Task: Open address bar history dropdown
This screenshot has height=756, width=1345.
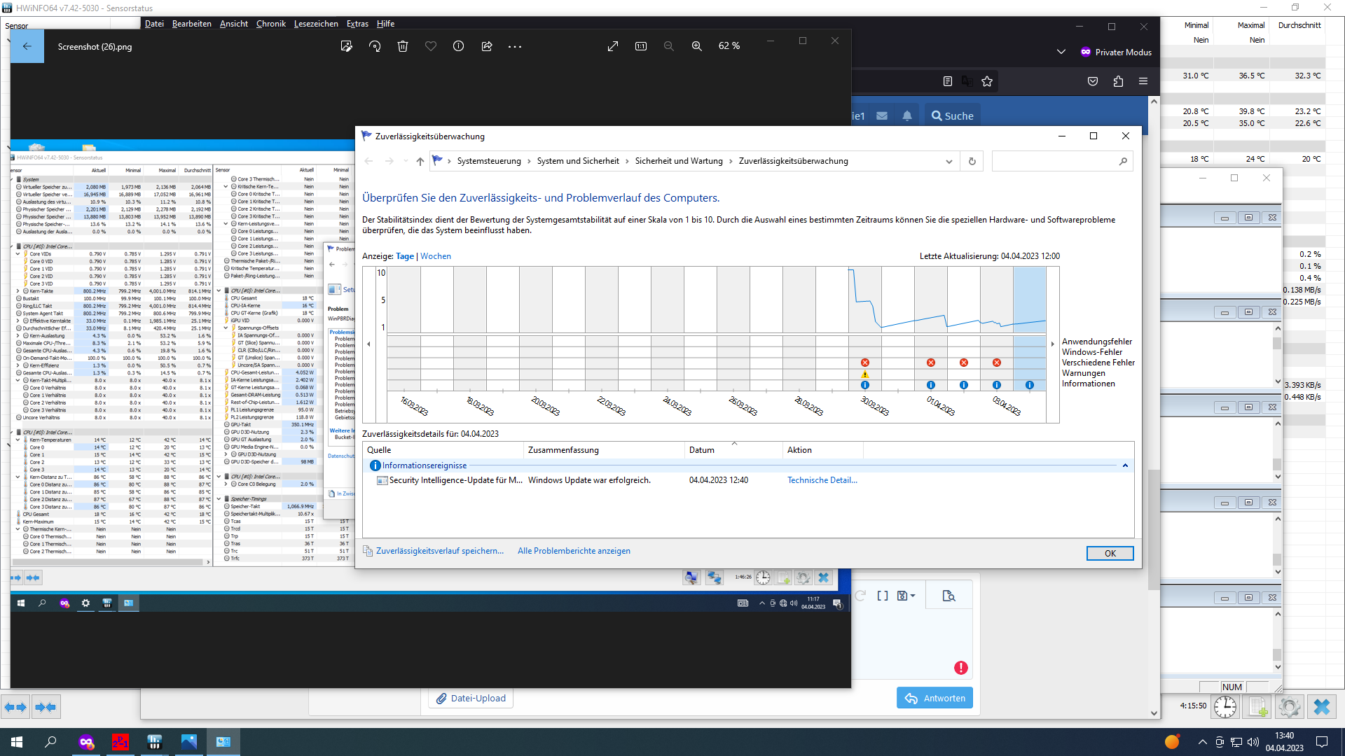Action: pos(949,162)
